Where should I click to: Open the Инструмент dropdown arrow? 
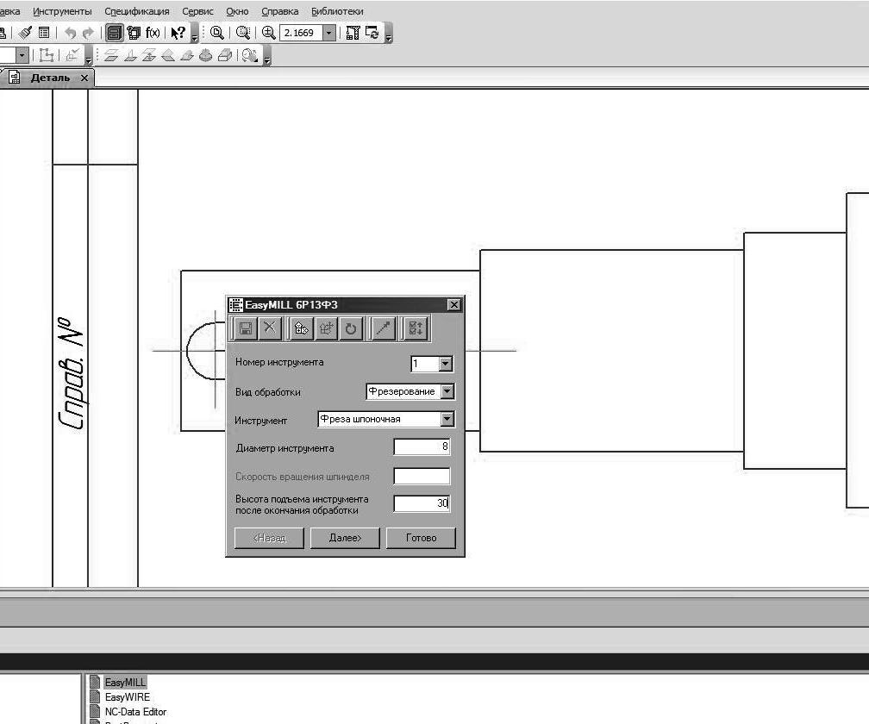(447, 419)
